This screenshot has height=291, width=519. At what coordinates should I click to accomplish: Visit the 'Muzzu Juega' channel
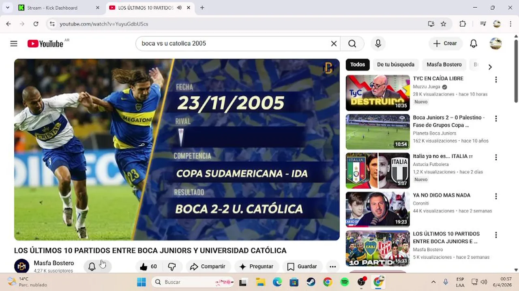click(427, 87)
